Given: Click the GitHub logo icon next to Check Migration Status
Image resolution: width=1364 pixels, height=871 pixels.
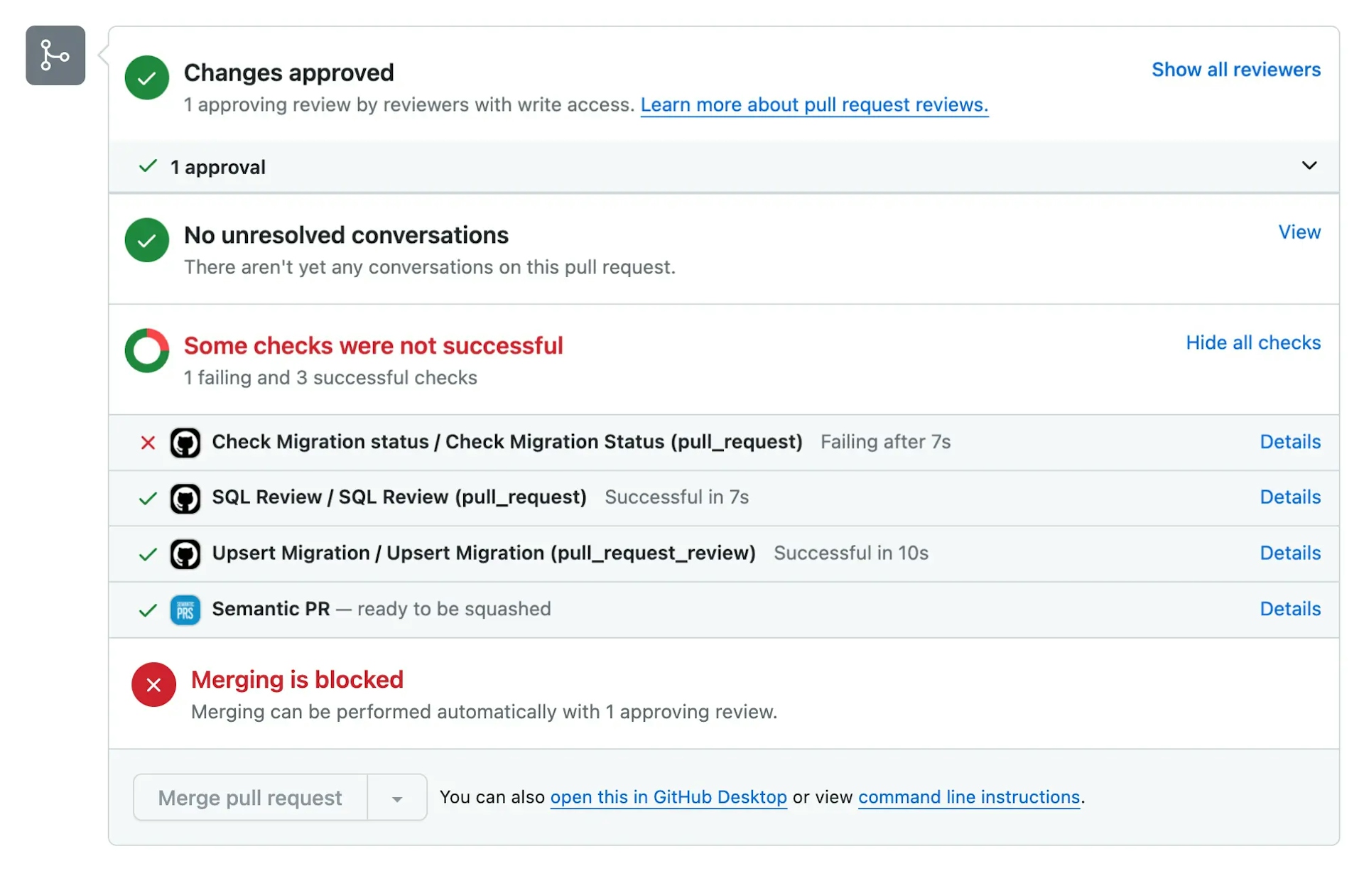Looking at the screenshot, I should click(x=184, y=440).
